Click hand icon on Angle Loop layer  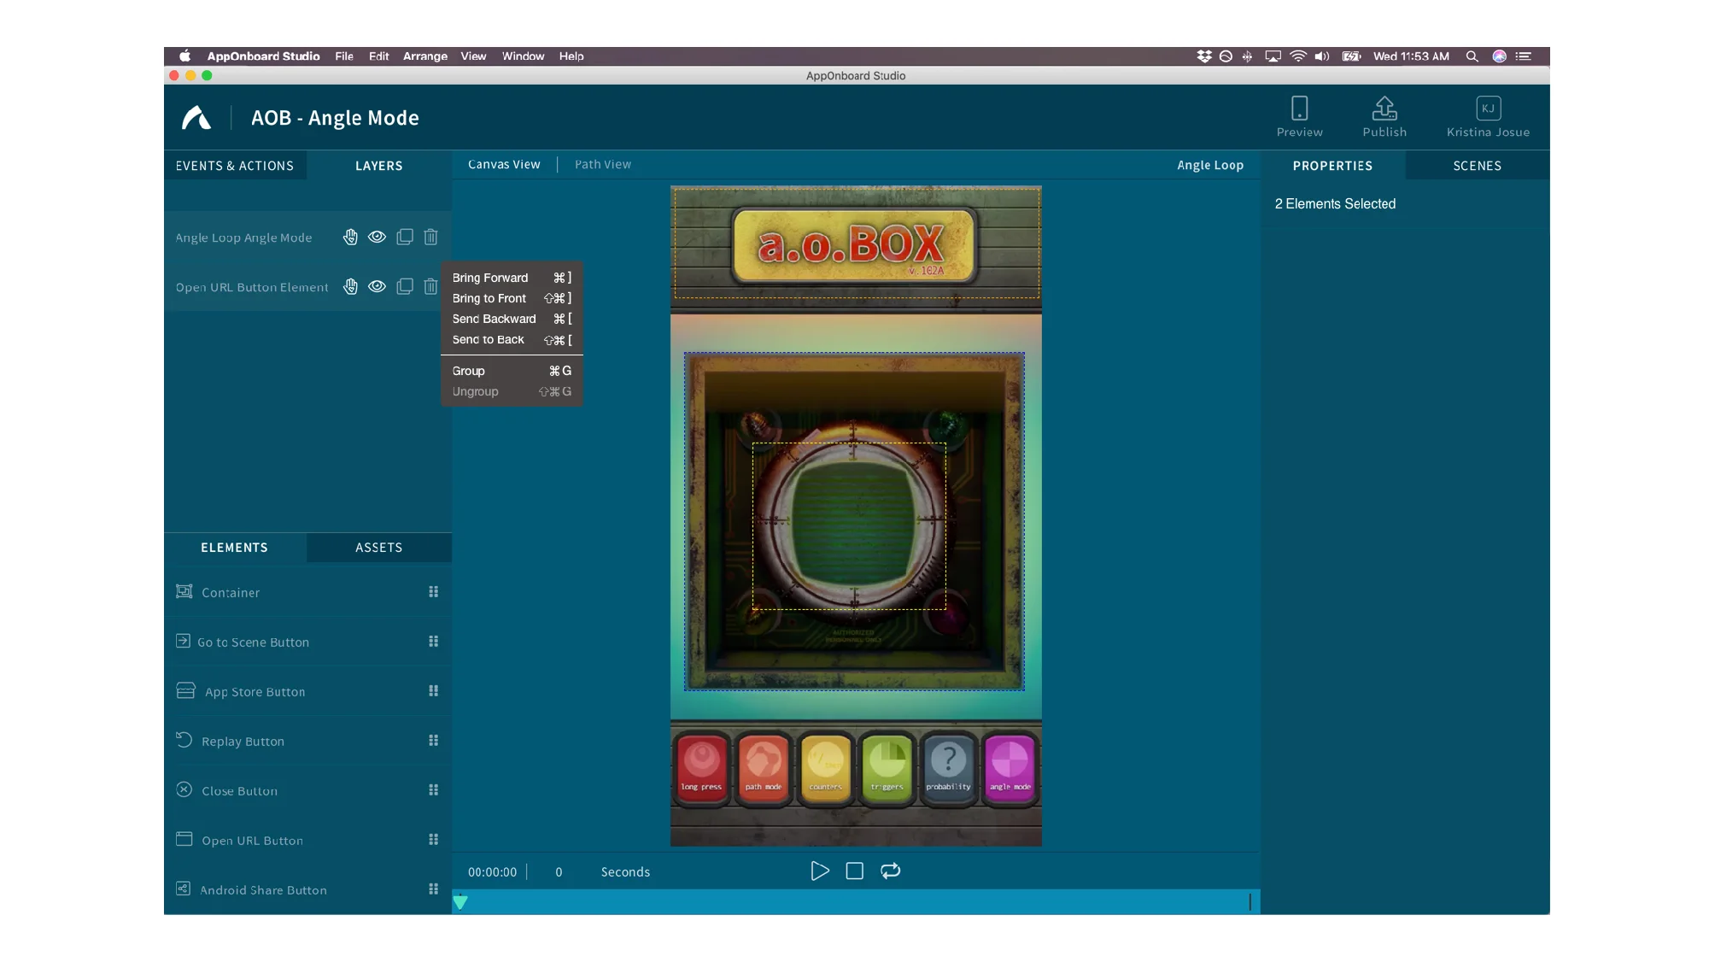pyautogui.click(x=350, y=238)
